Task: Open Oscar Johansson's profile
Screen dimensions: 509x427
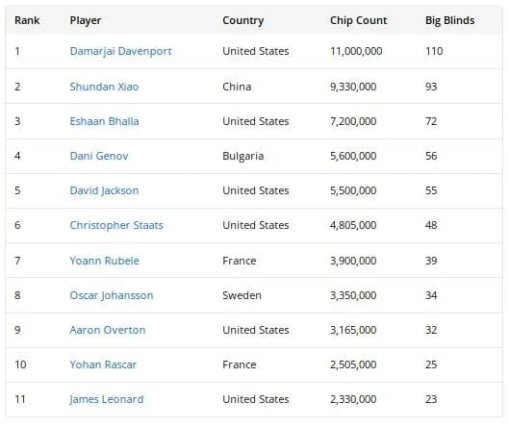Action: point(112,295)
